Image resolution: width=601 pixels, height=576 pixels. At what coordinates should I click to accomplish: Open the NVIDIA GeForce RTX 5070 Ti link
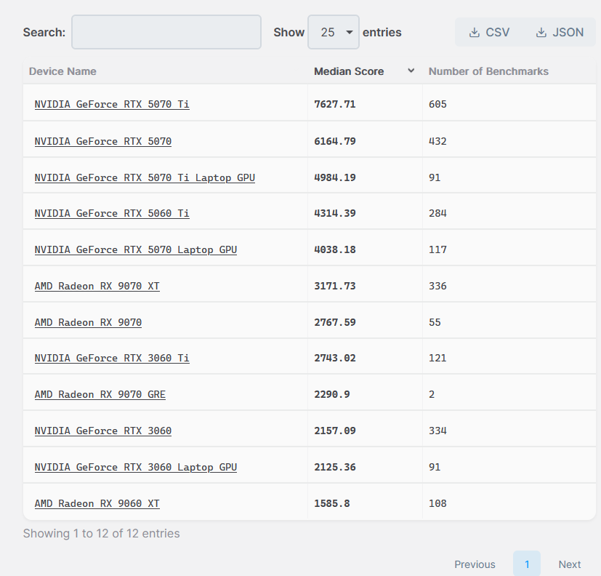tap(112, 104)
